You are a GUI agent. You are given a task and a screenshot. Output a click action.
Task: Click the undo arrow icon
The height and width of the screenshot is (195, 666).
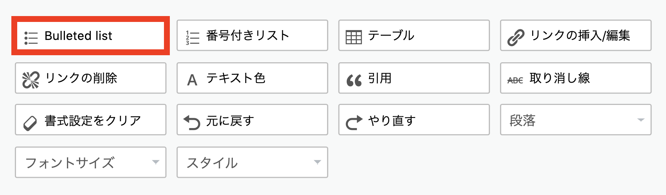pyautogui.click(x=192, y=123)
